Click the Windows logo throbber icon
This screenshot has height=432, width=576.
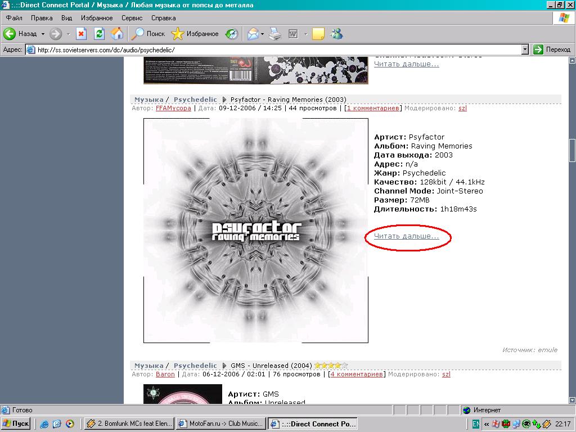click(564, 17)
